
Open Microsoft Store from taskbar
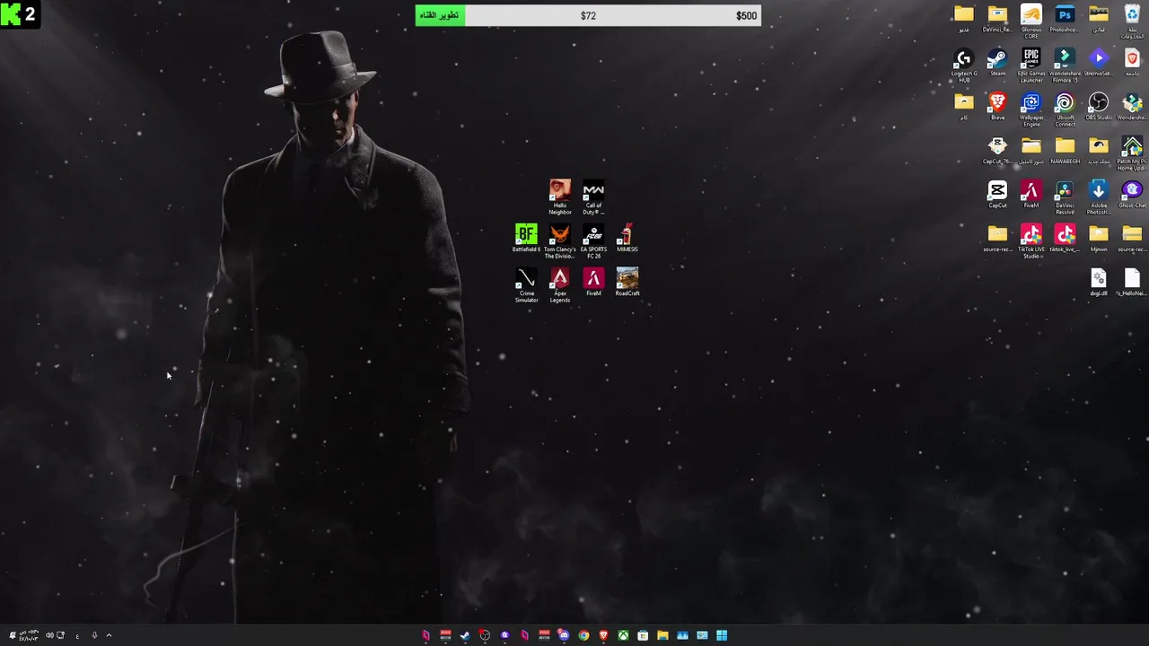643,635
